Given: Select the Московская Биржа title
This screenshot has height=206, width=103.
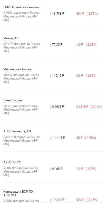Looking at the screenshot, I should click(17, 69).
